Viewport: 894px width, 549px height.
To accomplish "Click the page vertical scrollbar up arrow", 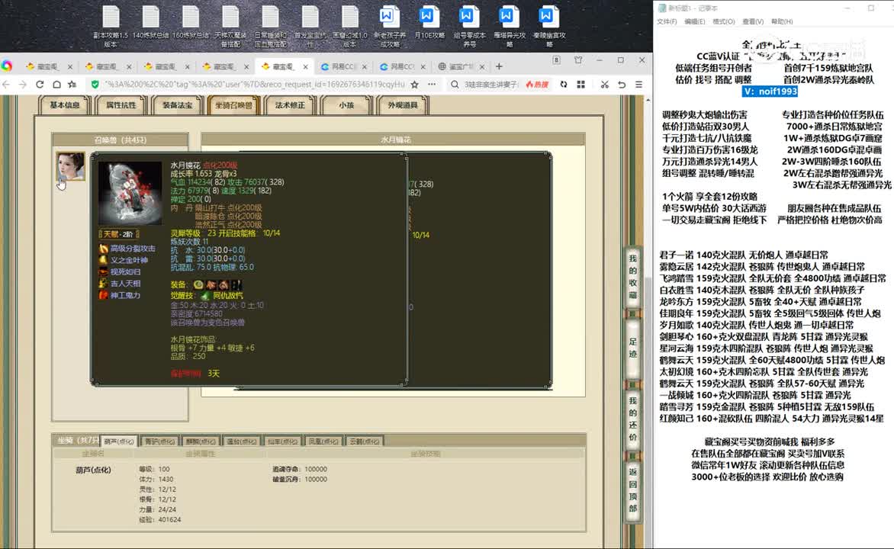I will pos(648,100).
